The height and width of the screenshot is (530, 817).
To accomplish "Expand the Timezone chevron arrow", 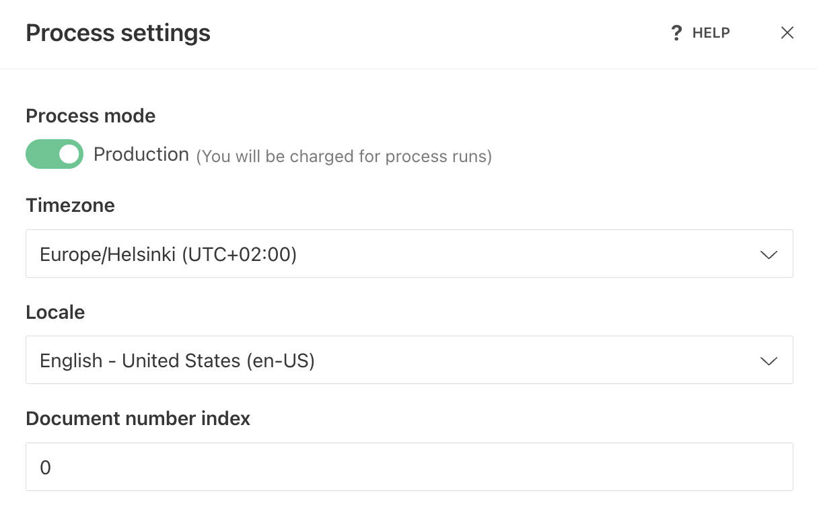I will (769, 254).
